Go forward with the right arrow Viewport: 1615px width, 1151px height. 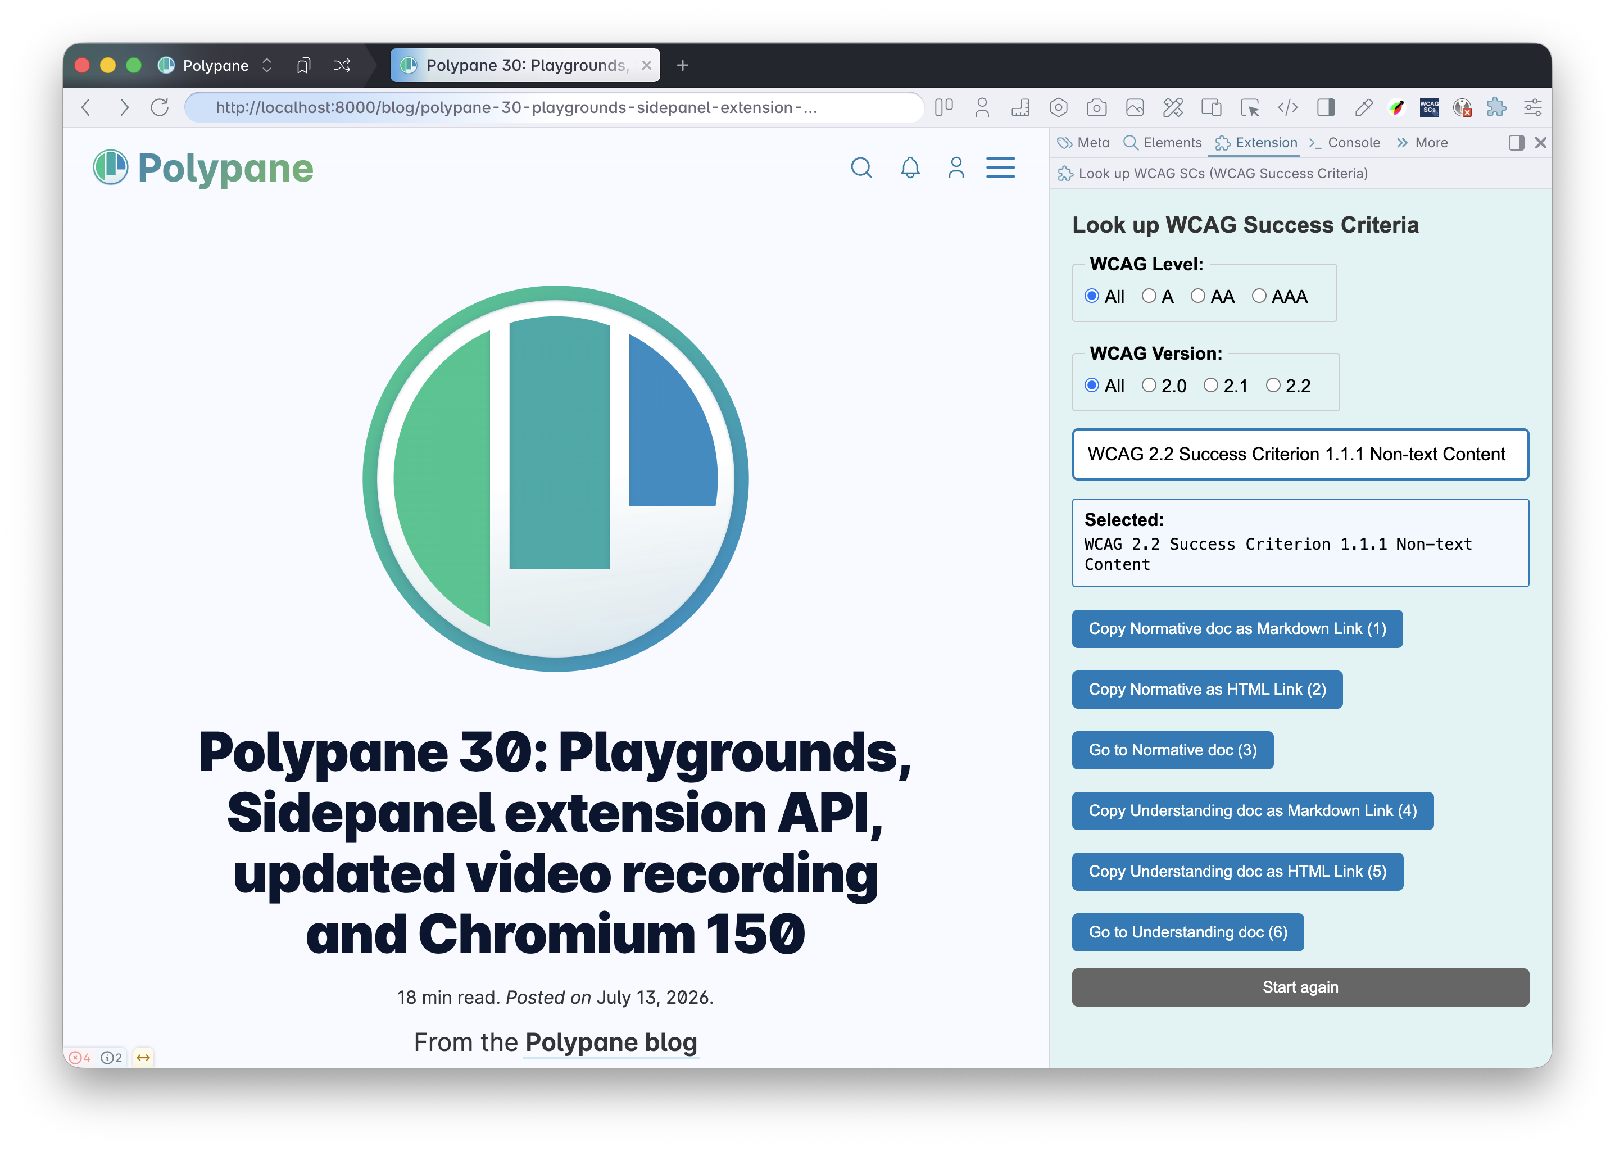124,107
